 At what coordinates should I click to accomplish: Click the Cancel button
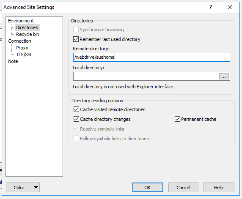tap(184, 188)
